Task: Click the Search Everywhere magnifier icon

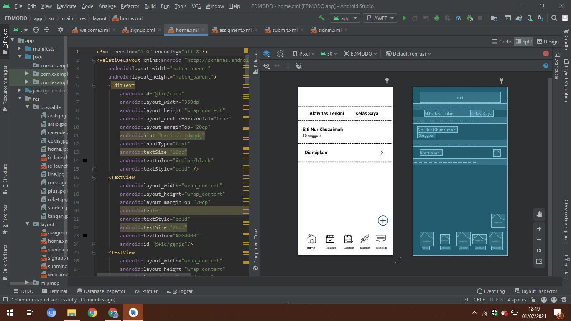Action: 554,18
